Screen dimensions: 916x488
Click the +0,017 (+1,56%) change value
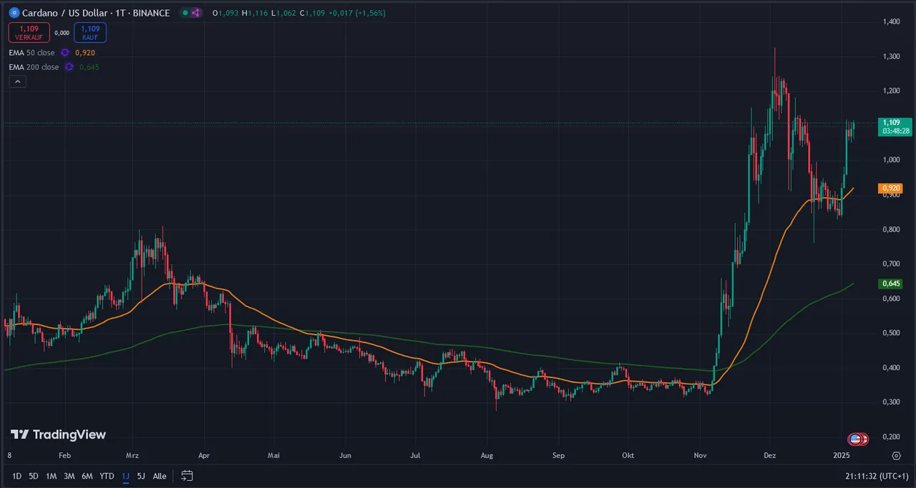(x=356, y=13)
